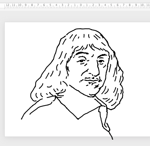Click the 12 mark on the horizontal ruler
The height and width of the screenshot is (146, 150).
point(8,5)
